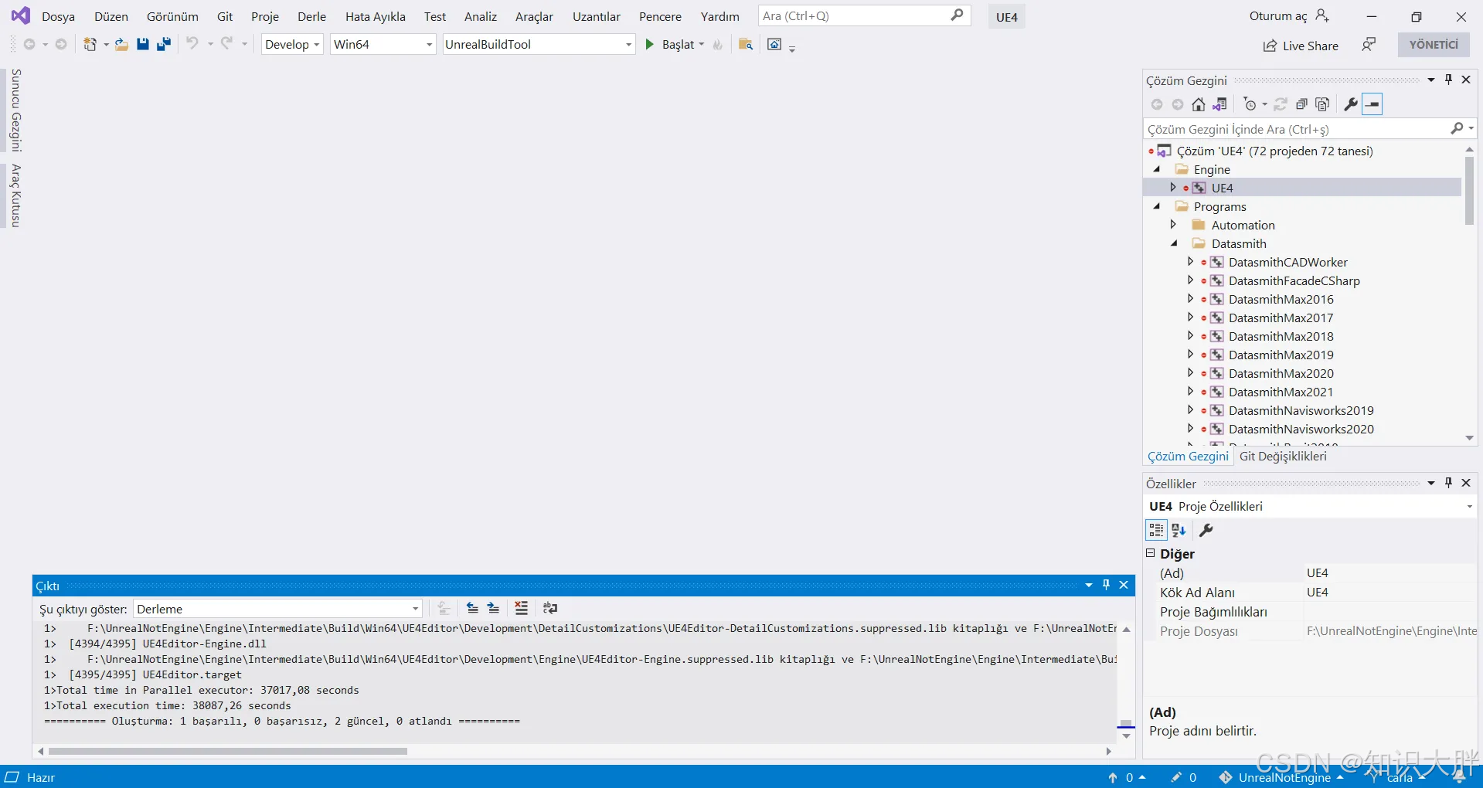Select the DatasmithNavisworks2019 project
Viewport: 1483px width, 788px height.
click(1301, 410)
